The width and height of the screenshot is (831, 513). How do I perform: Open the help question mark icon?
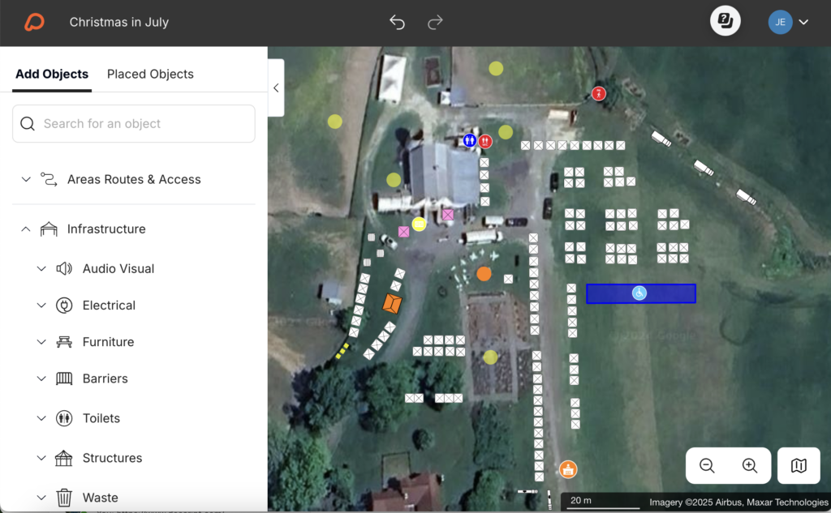point(725,21)
